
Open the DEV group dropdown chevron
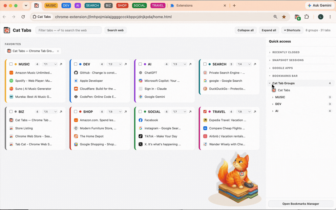coord(120,64)
